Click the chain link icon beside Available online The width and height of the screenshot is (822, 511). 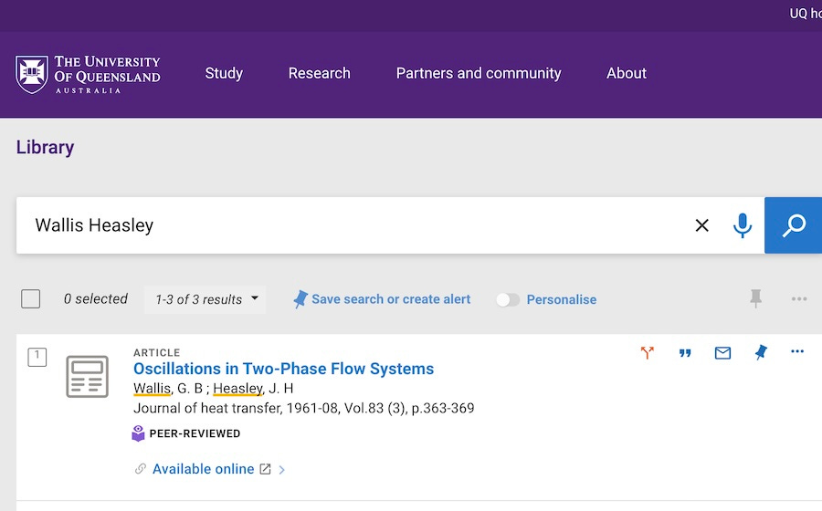point(140,469)
